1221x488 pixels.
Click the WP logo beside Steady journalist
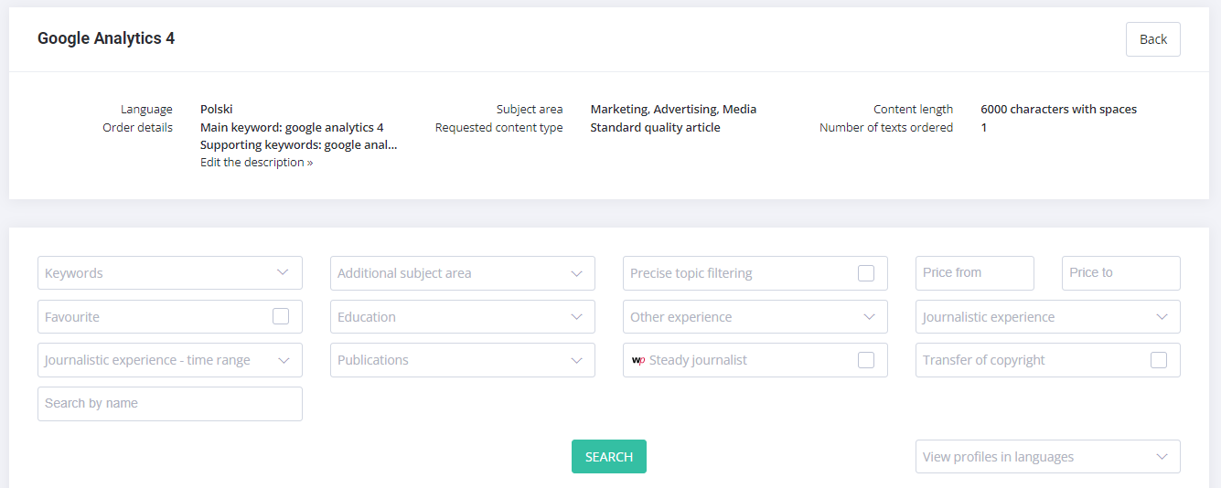pos(638,360)
